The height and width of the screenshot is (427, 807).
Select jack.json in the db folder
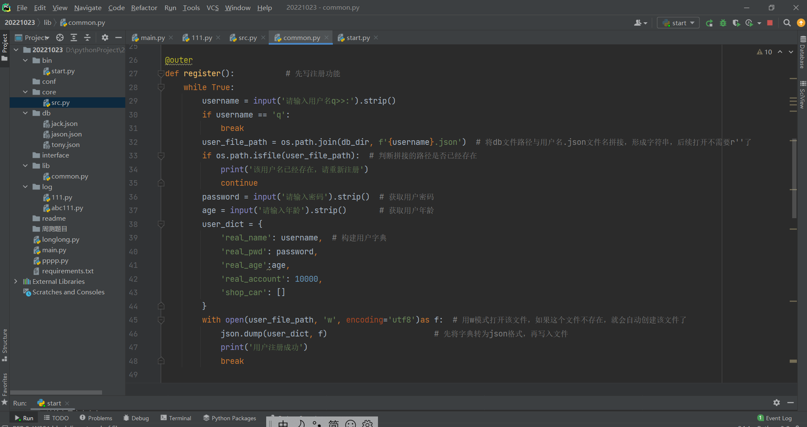(x=60, y=123)
